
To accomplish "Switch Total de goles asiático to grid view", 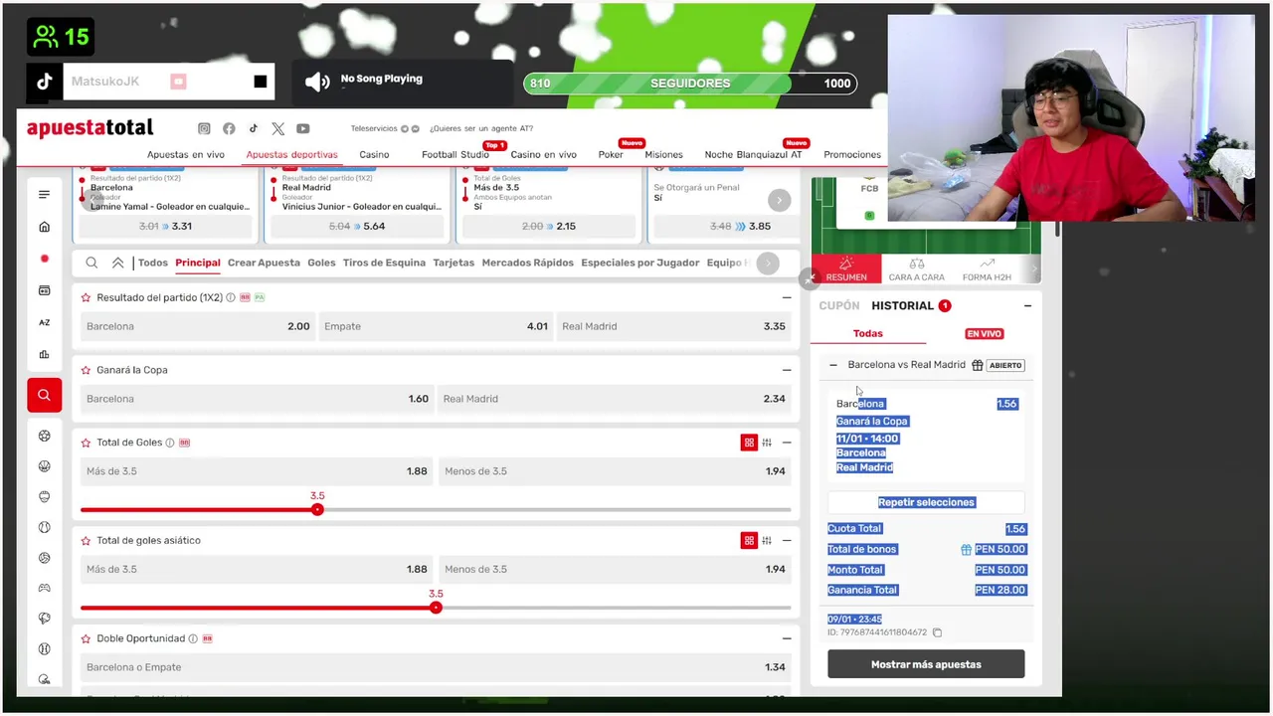I will click(749, 541).
